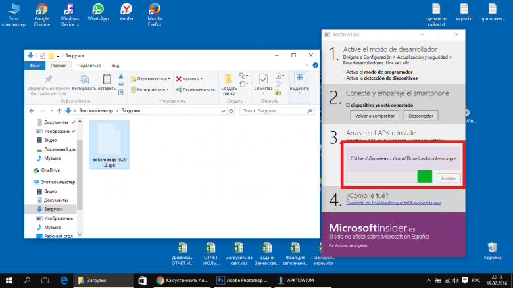Click Копировать ribbon icon in Explorer
The image size is (513, 288).
pyautogui.click(x=84, y=82)
